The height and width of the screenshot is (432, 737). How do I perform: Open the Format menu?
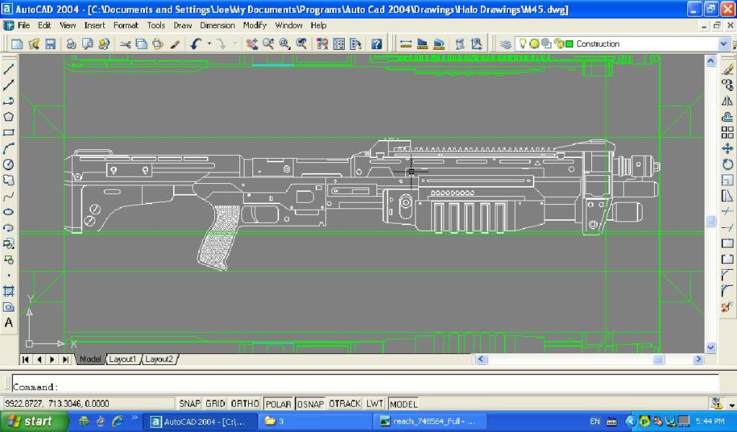click(125, 25)
